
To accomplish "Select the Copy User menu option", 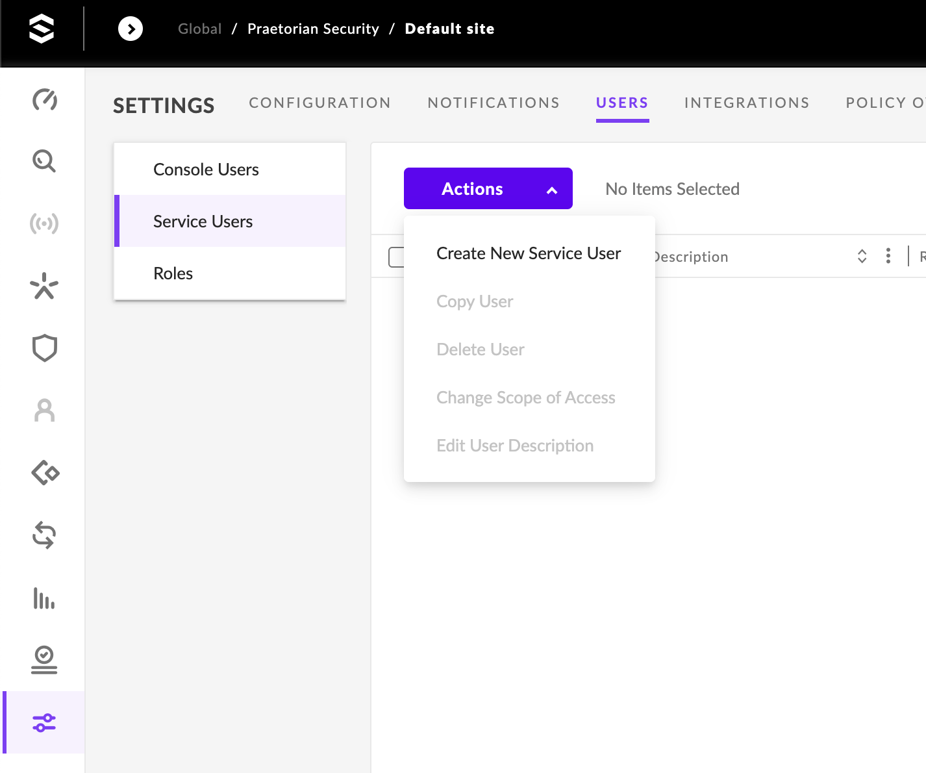I will click(475, 301).
